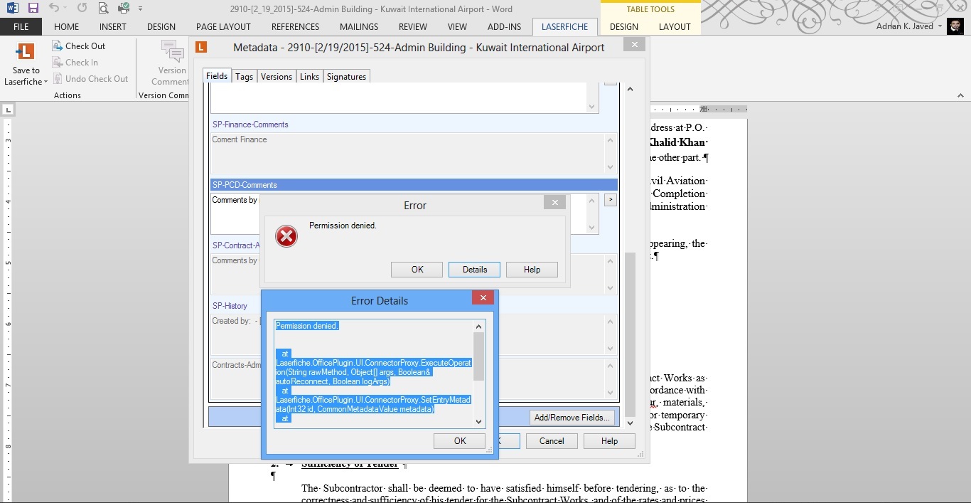
Task: Click Cancel in Metadata dialog
Action: (552, 441)
